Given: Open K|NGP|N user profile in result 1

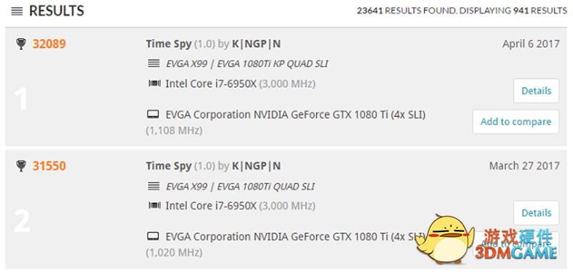Looking at the screenshot, I should (256, 44).
